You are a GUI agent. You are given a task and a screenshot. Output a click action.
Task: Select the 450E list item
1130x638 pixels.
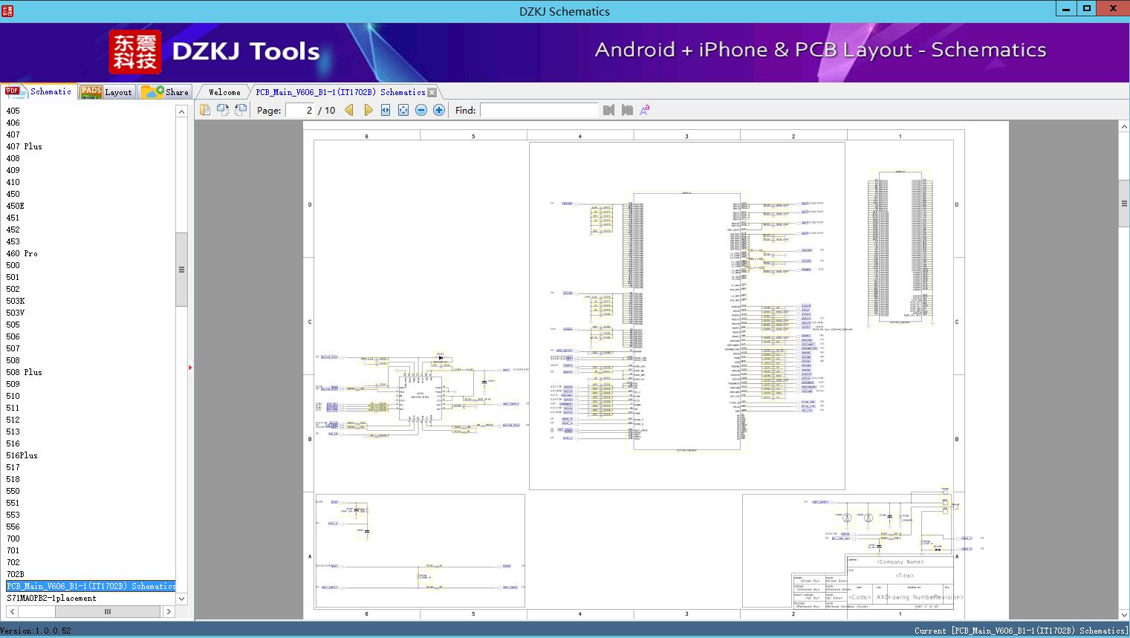coord(16,206)
